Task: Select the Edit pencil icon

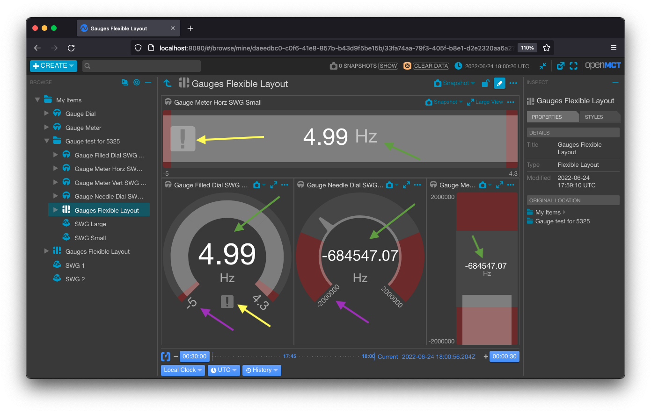Action: (500, 83)
